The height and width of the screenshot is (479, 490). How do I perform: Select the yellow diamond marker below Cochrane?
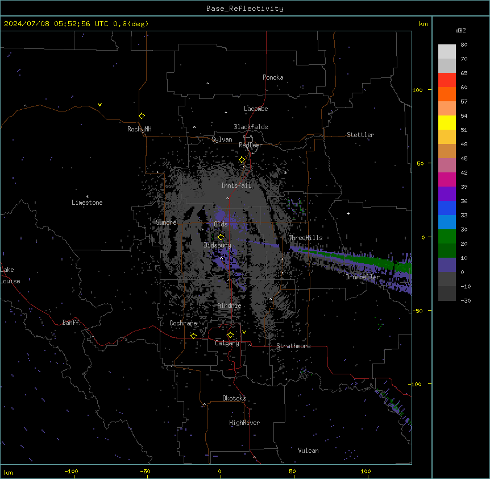pos(193,336)
